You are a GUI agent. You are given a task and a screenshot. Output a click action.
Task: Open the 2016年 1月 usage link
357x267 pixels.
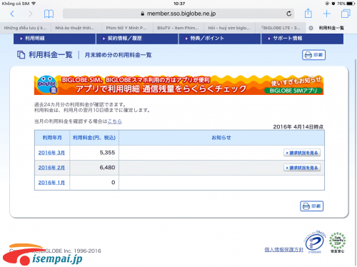pos(51,183)
